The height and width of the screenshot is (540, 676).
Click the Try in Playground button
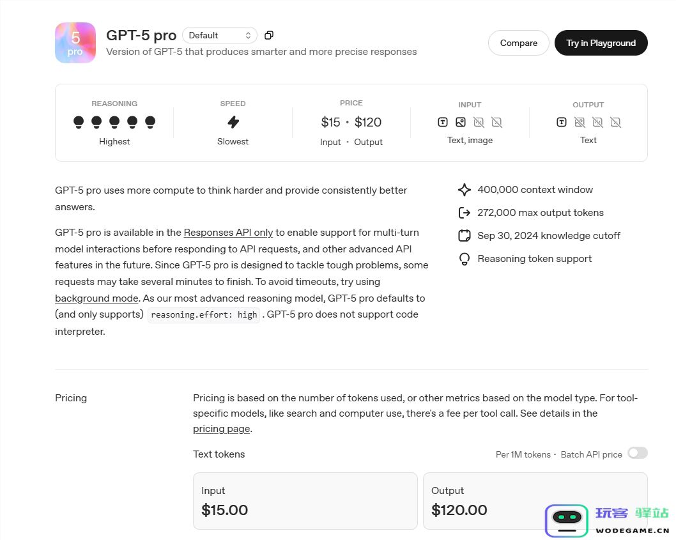(601, 43)
